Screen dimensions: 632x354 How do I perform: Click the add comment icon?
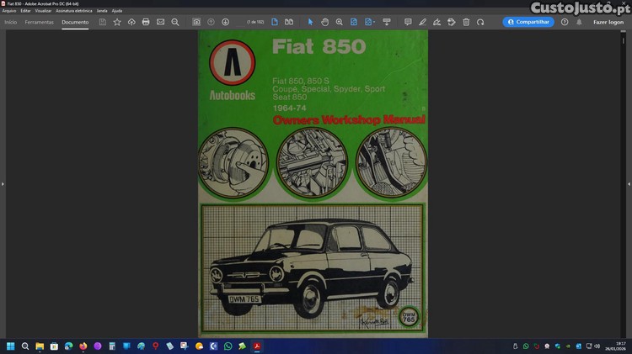click(x=408, y=22)
